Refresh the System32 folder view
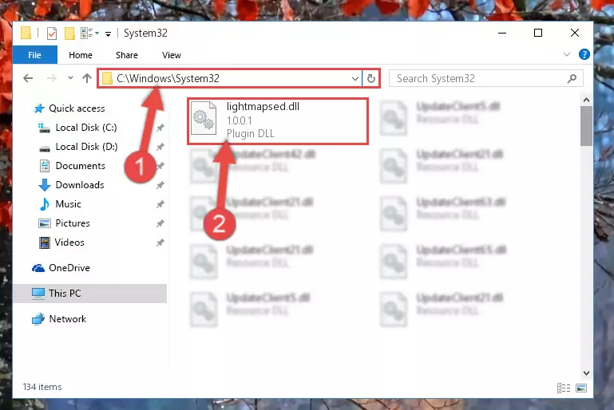 click(371, 79)
